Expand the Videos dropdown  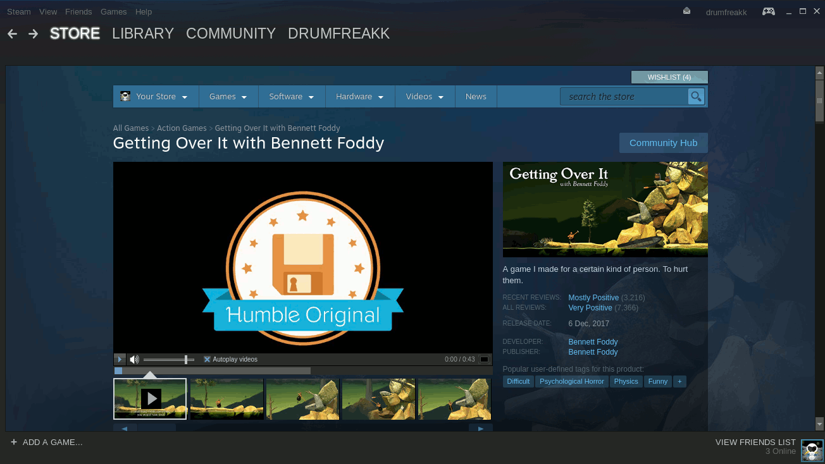click(425, 96)
